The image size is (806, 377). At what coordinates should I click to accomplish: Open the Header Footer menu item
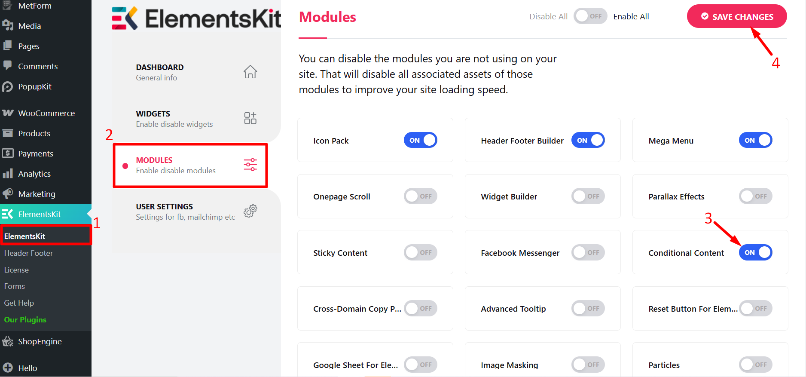(x=28, y=253)
